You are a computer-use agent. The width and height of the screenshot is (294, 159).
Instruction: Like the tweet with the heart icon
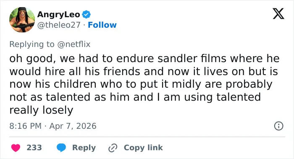click(16, 148)
